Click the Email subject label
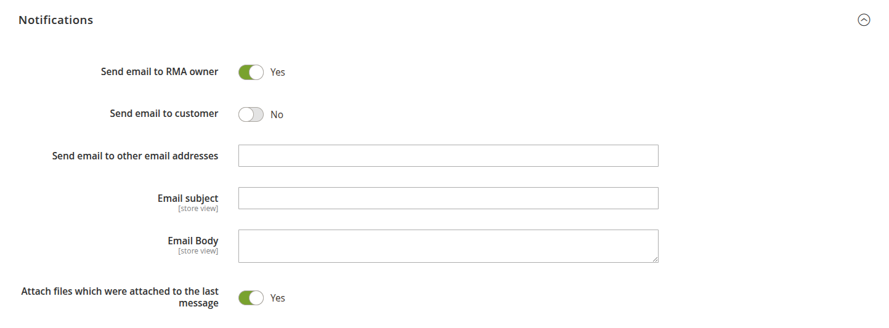Image resolution: width=889 pixels, height=328 pixels. point(188,198)
